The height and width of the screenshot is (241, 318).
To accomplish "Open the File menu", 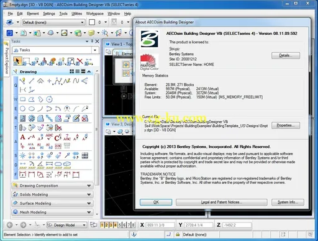I will [x=10, y=14].
